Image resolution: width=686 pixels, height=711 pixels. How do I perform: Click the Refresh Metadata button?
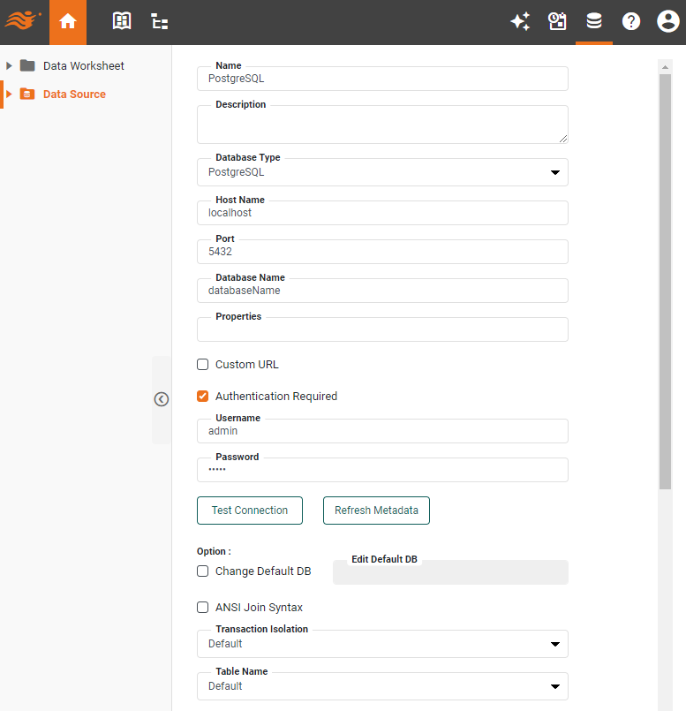[376, 510]
